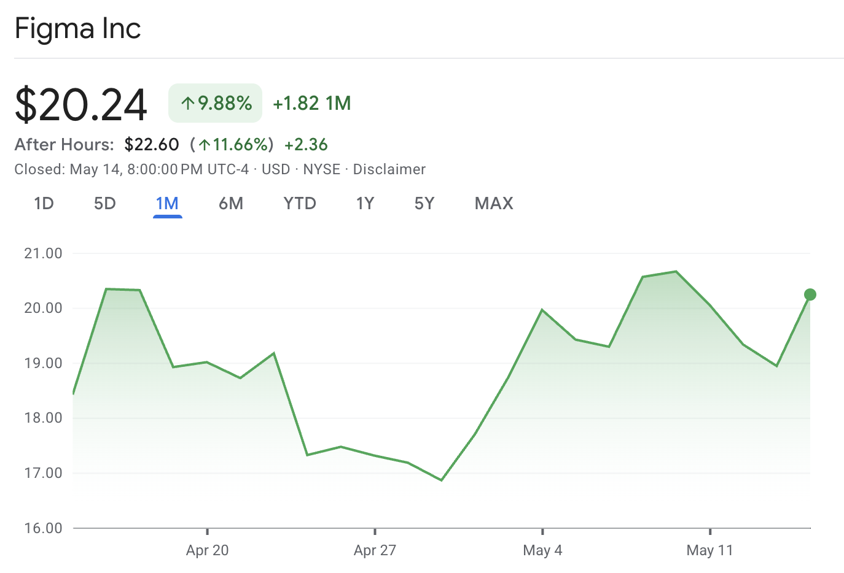Click the +1.82 1M change value

point(312,103)
